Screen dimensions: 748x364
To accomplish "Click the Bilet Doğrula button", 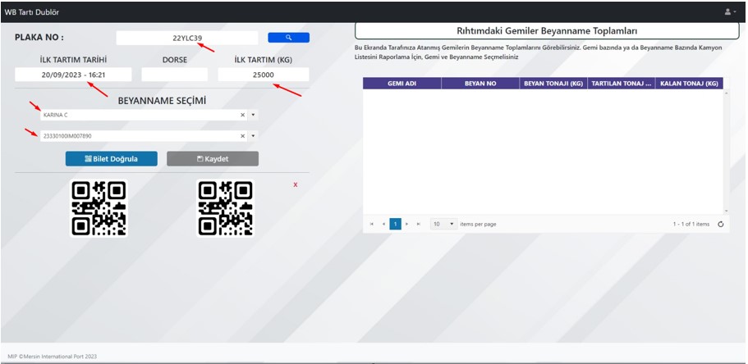I will (111, 159).
